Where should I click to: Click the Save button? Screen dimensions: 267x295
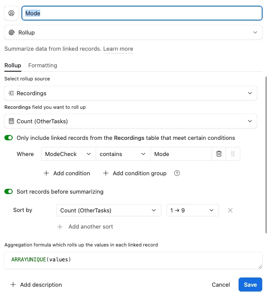(x=250, y=285)
